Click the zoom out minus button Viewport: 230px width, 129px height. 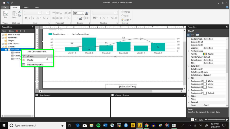pyautogui.click(x=206, y=120)
